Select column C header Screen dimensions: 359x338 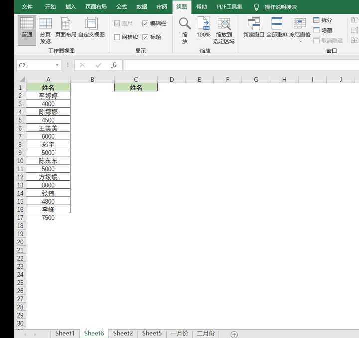point(136,79)
